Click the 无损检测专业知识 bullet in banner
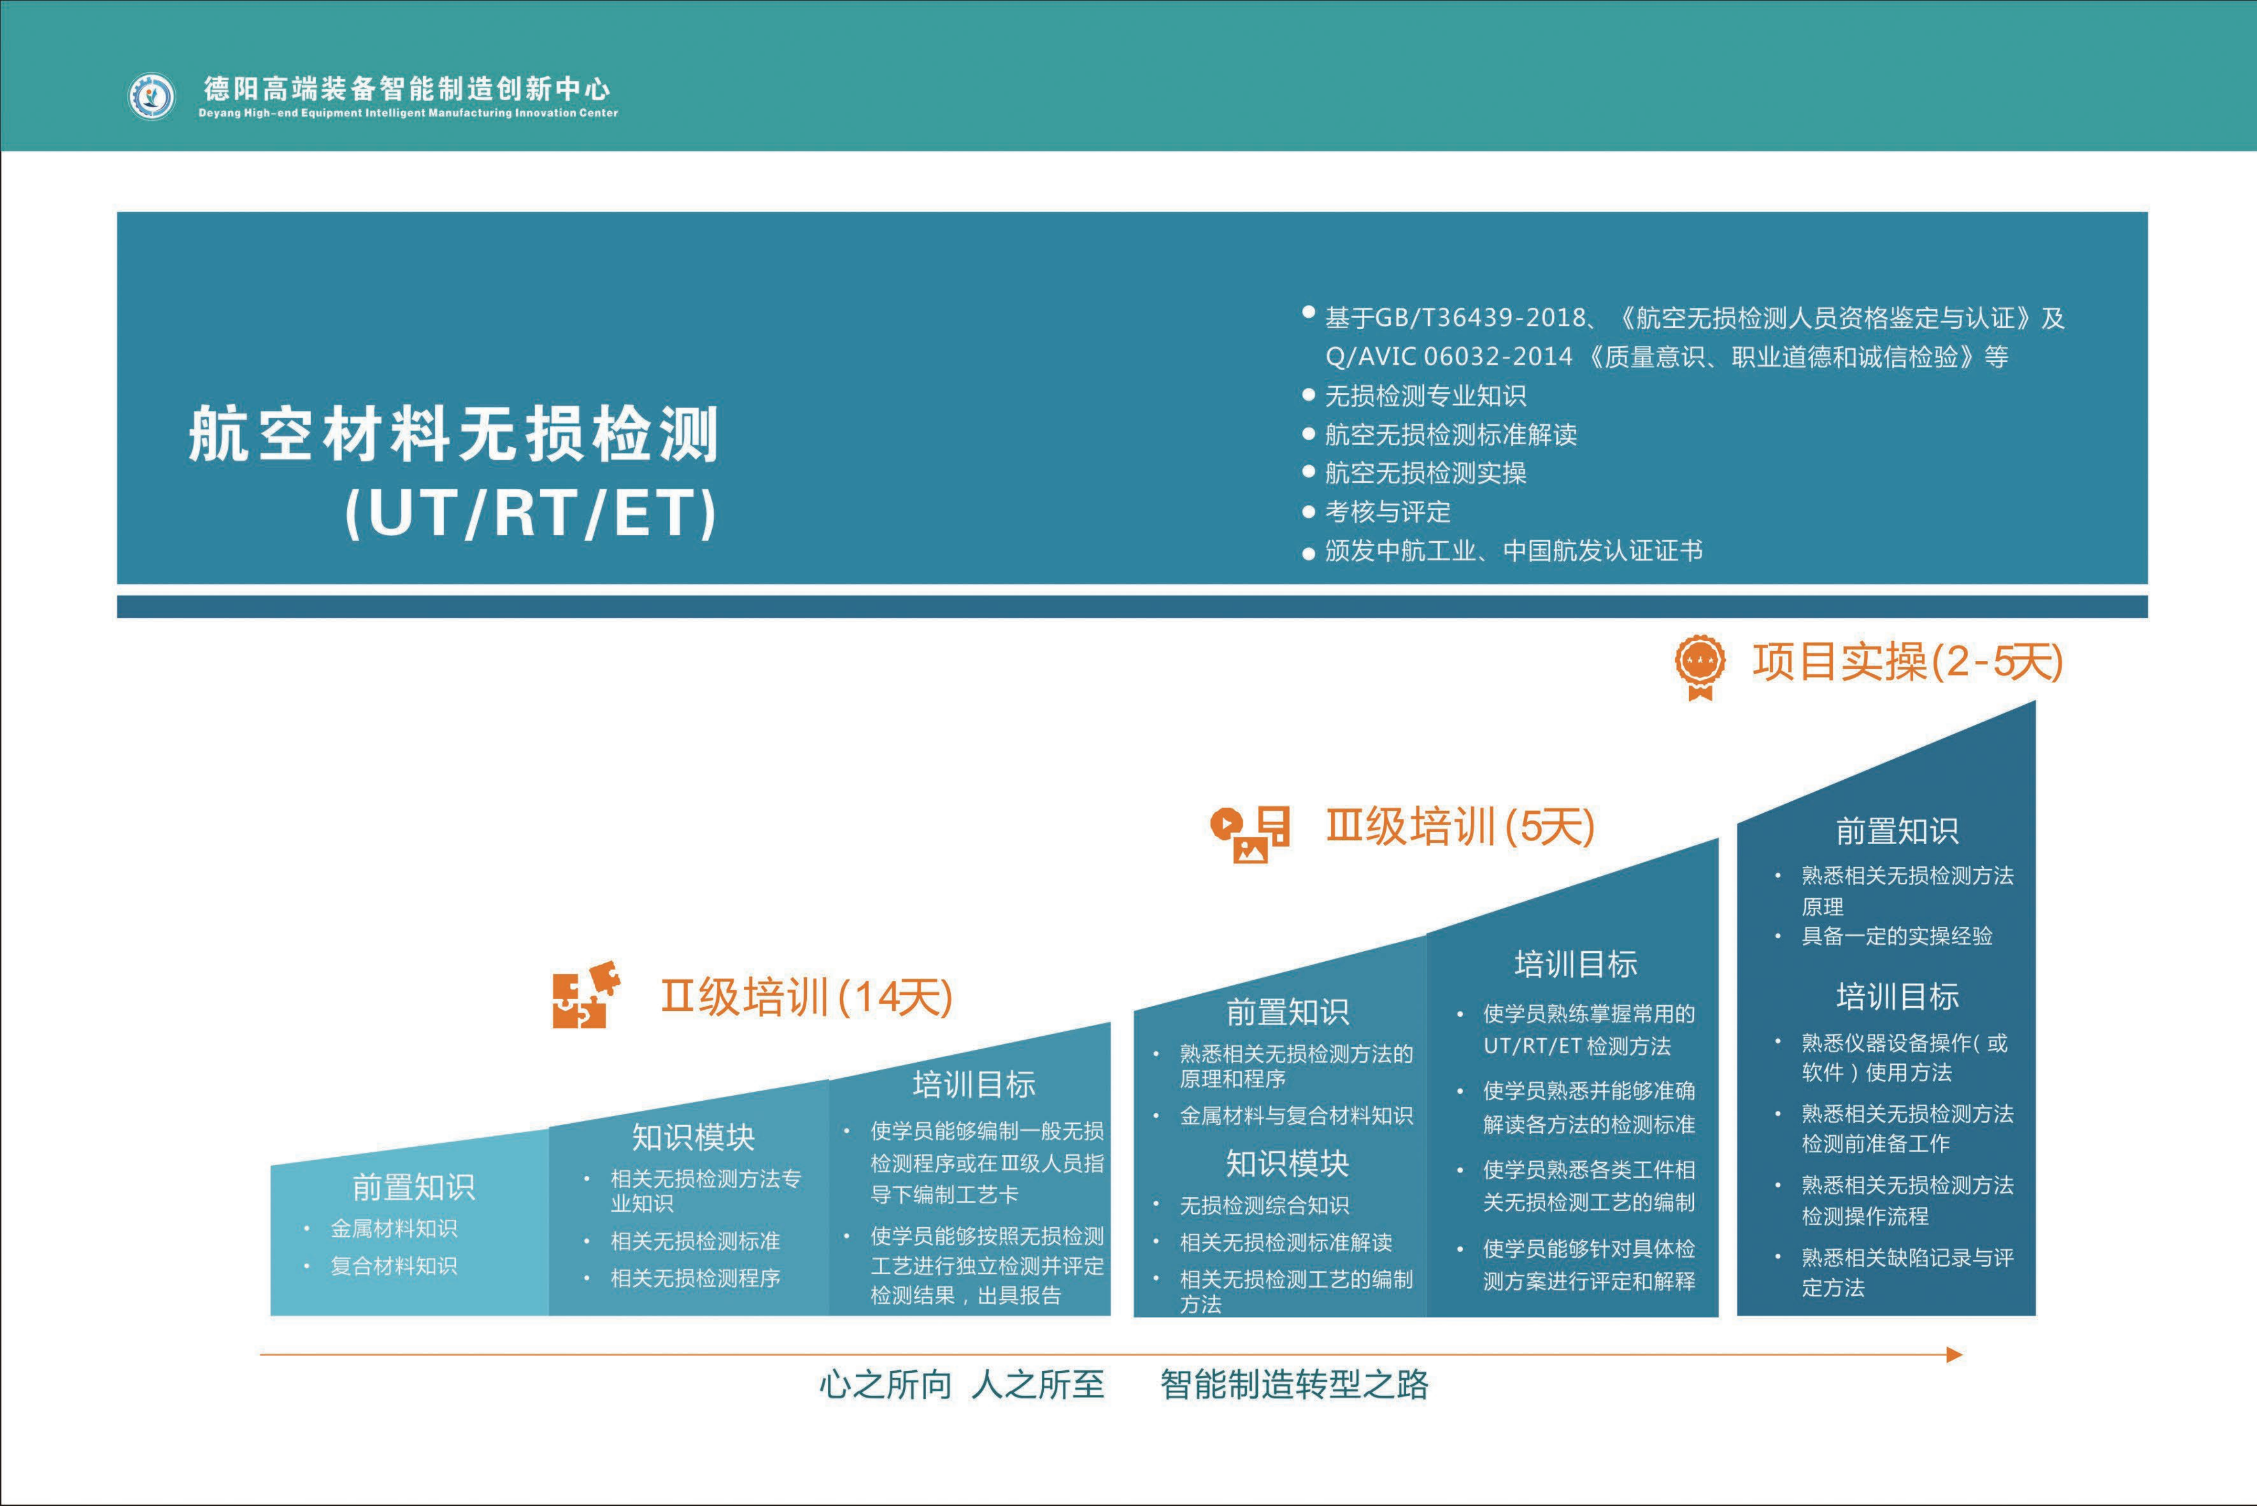Image resolution: width=2257 pixels, height=1506 pixels. [x=1425, y=395]
